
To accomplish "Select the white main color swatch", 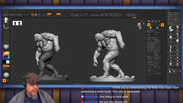I will pos(8,62).
